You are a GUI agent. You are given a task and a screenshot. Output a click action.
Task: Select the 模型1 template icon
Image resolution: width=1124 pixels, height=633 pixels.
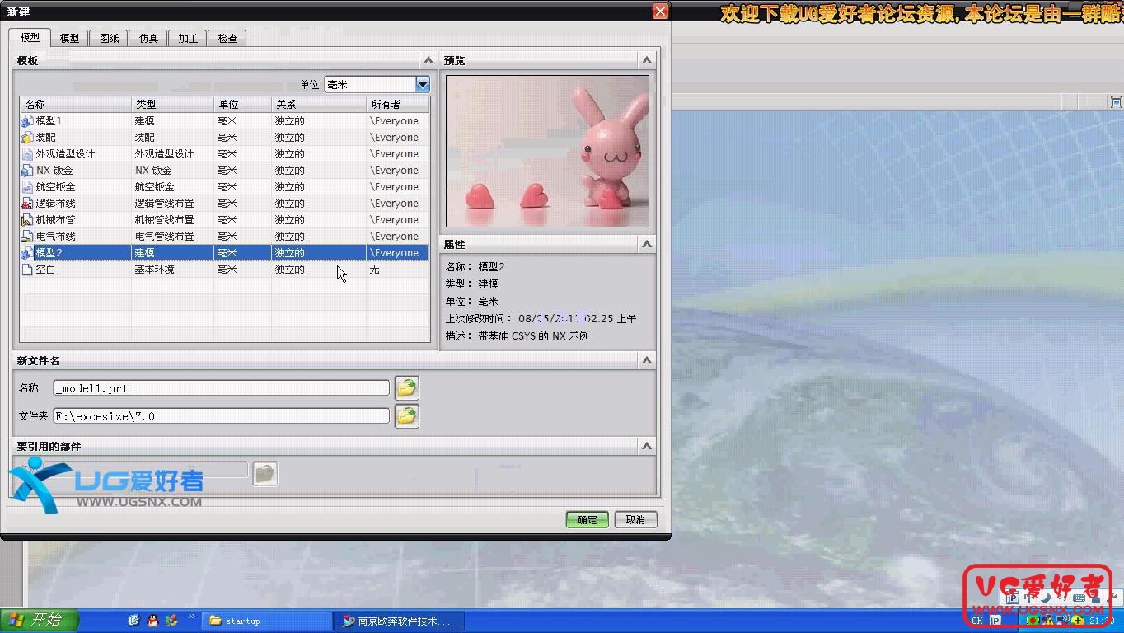tap(27, 121)
